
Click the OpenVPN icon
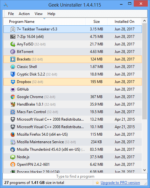[x=13, y=164]
